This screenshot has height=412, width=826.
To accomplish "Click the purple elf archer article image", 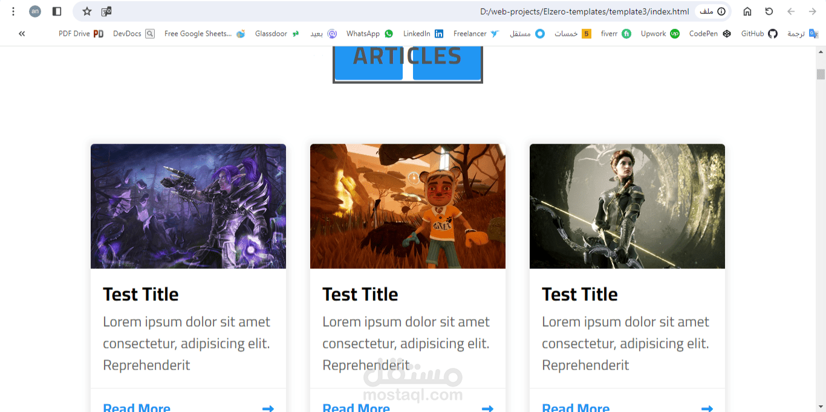I will [x=188, y=206].
